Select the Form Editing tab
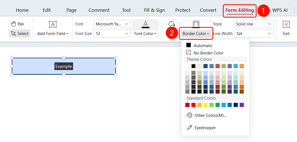Viewport: 297px width, 142px height. [x=240, y=10]
